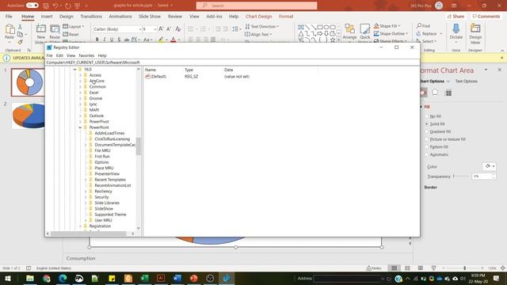
Task: Switch to the Insert ribbon tab
Action: point(47,16)
